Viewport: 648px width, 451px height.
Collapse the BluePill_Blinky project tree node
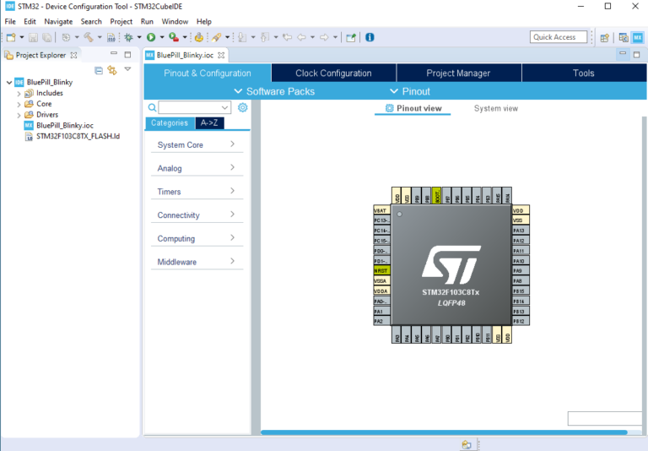(x=9, y=82)
